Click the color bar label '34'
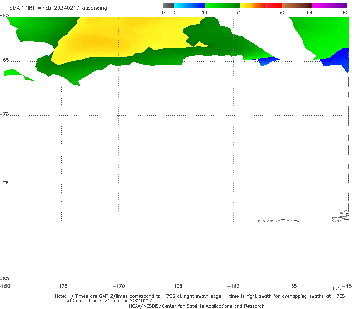The width and height of the screenshot is (352, 309). point(238,12)
